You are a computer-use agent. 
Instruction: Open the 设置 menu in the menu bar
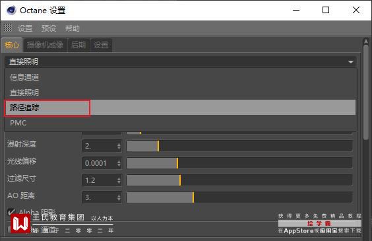click(25, 28)
